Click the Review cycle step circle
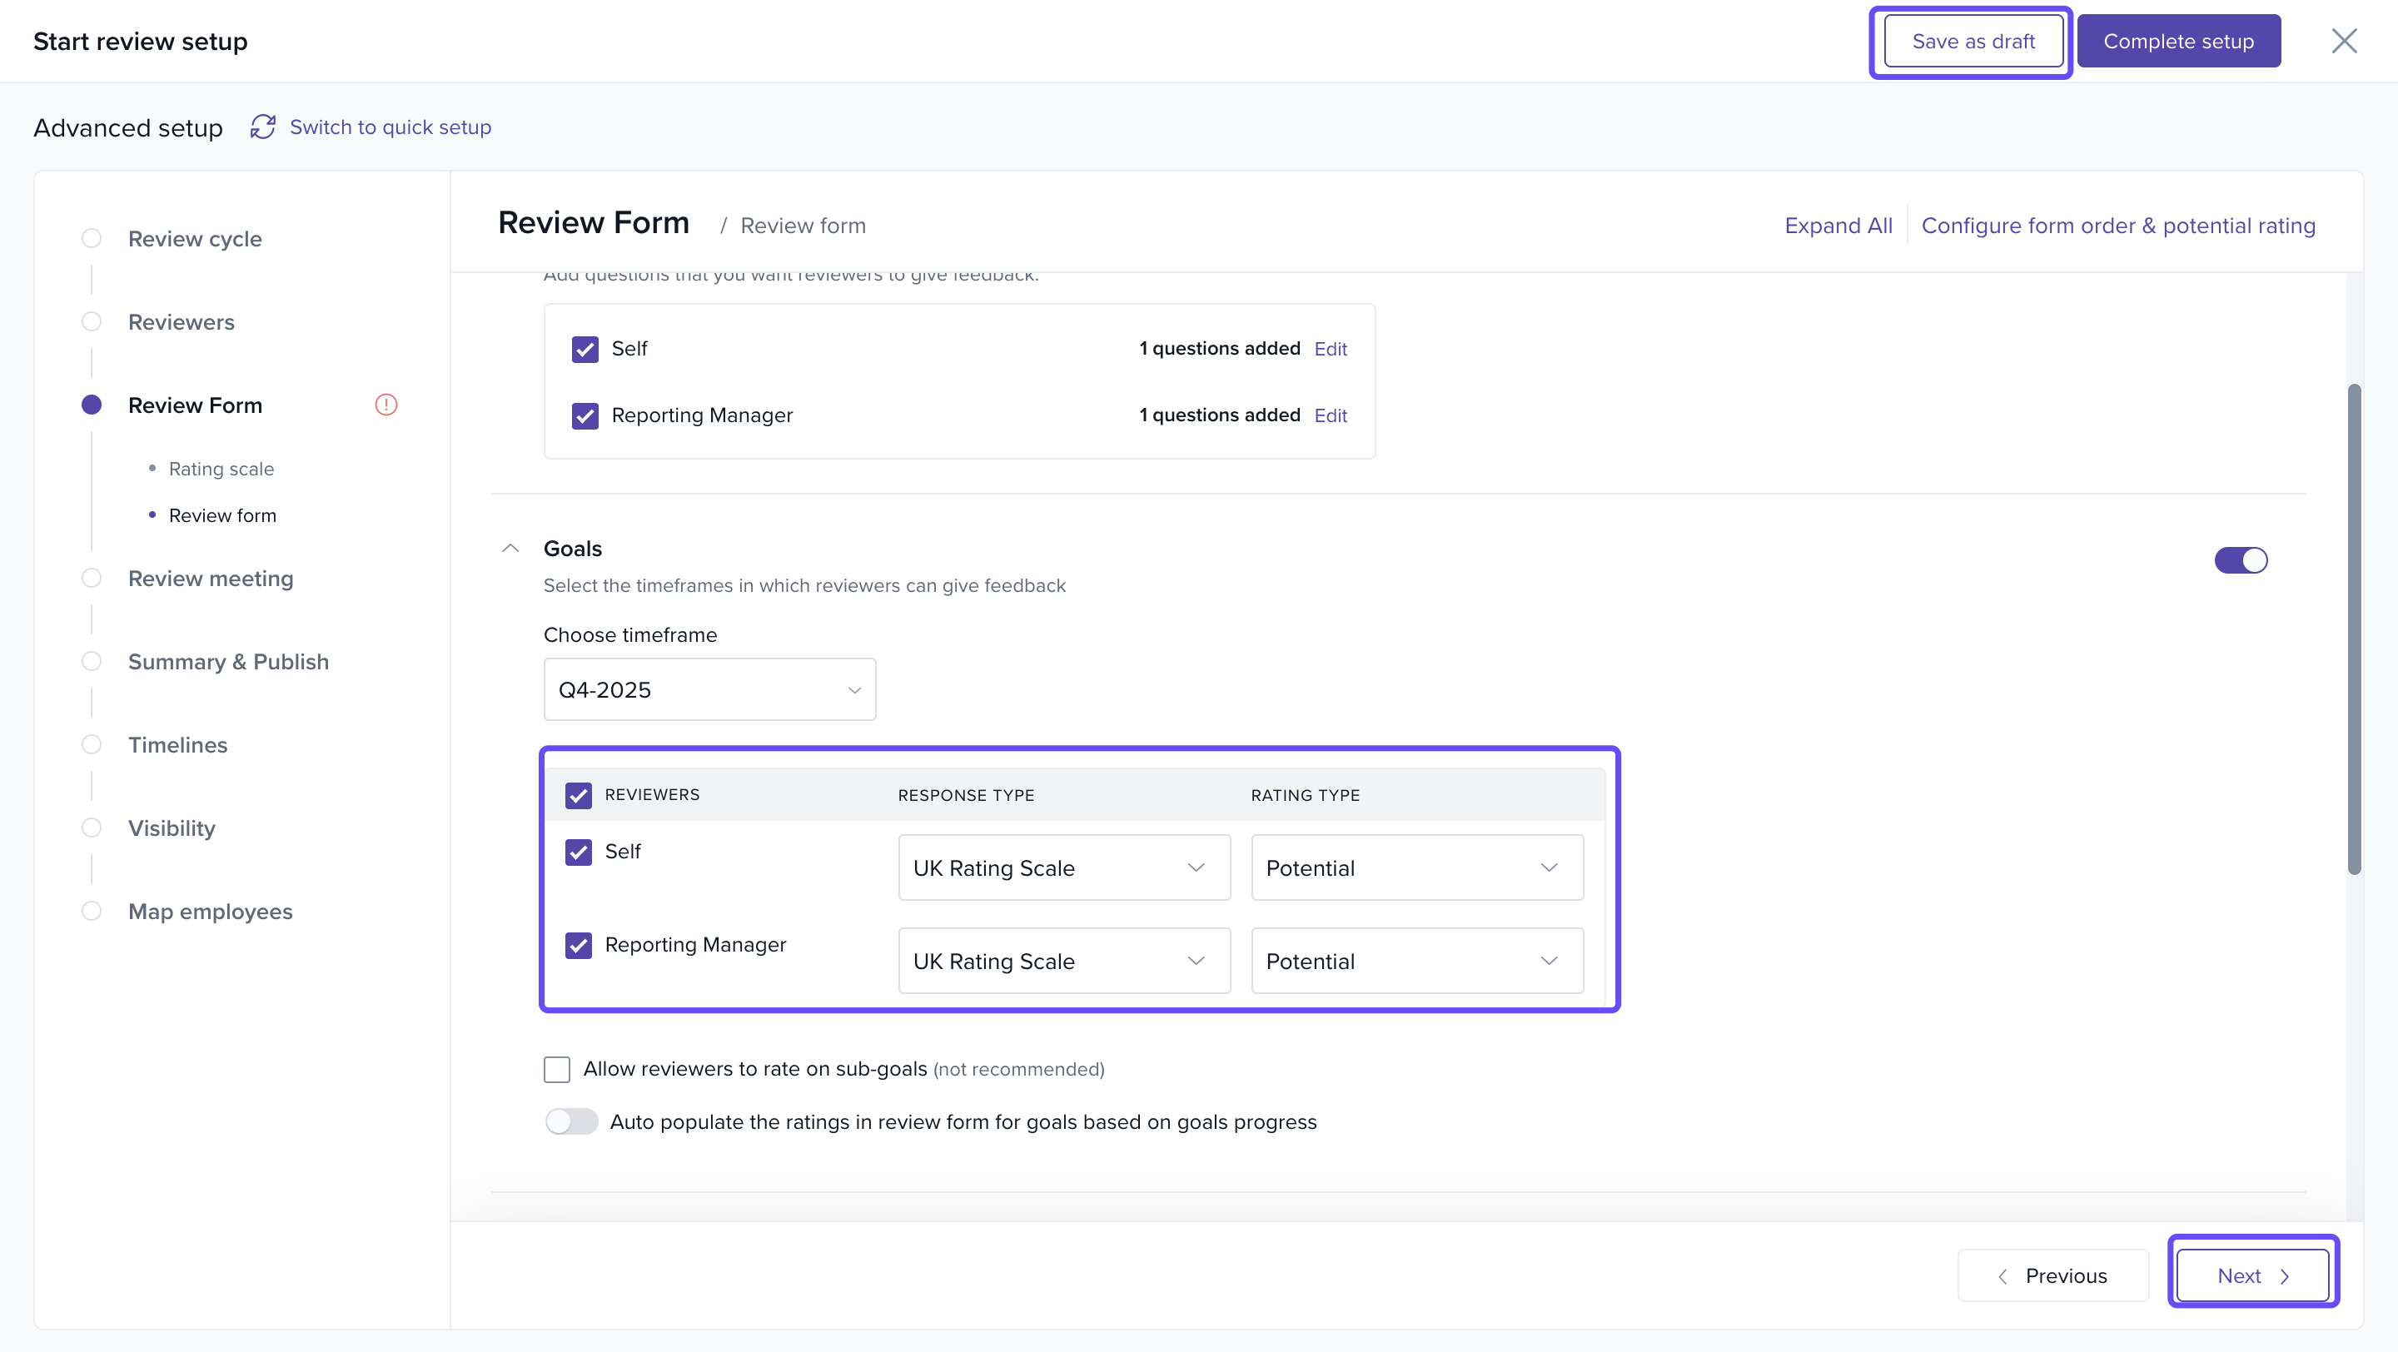The height and width of the screenshot is (1352, 2398). coord(92,238)
